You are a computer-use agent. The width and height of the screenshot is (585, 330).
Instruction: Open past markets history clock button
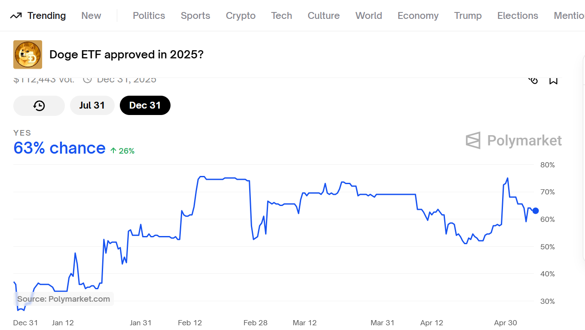39,106
